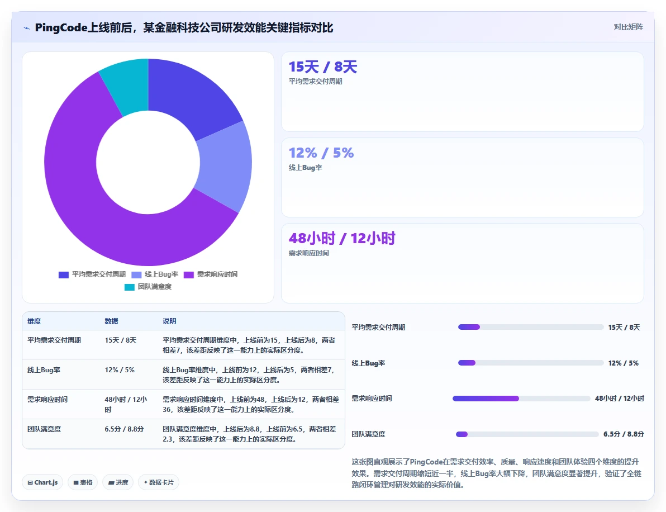Select the cyan donut chart segment
666x512 pixels.
[130, 85]
